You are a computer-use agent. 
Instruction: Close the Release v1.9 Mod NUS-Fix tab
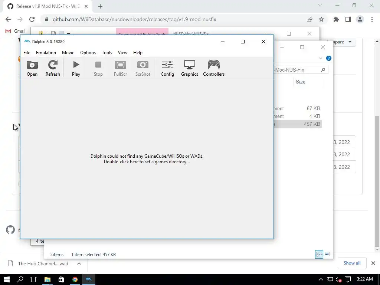pos(86,6)
